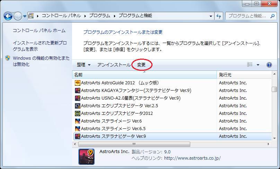Open インストールされた更新プログラムを表示 link

click(x=40, y=46)
